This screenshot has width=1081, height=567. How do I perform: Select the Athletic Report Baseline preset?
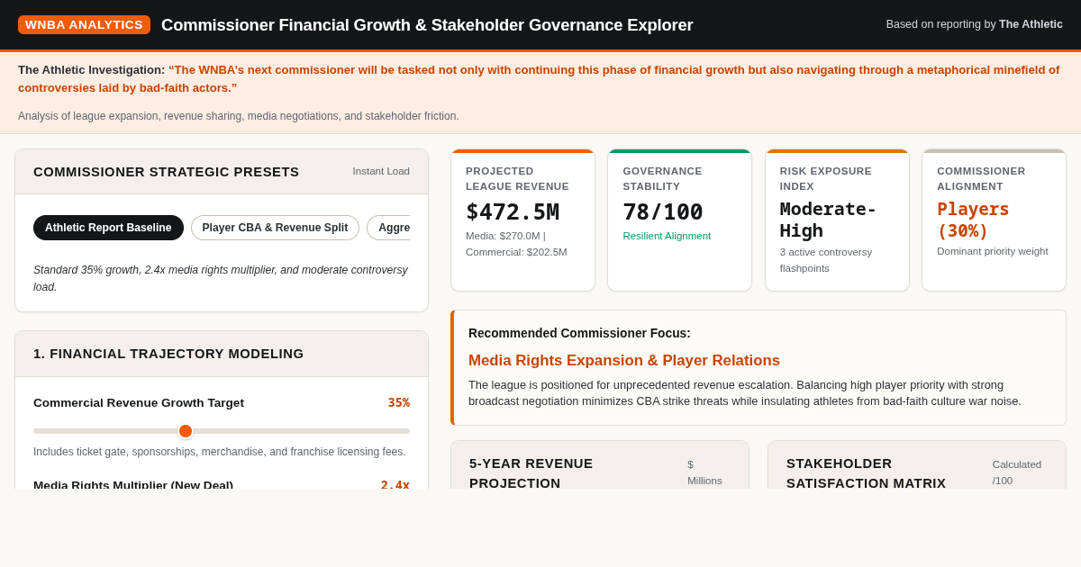point(108,228)
